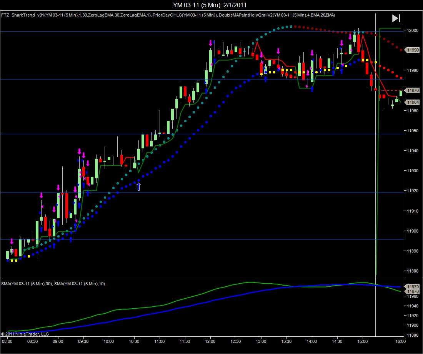Click the 08:30 time axis label
Viewport: 423px width, 354px height.
pyautogui.click(x=33, y=341)
